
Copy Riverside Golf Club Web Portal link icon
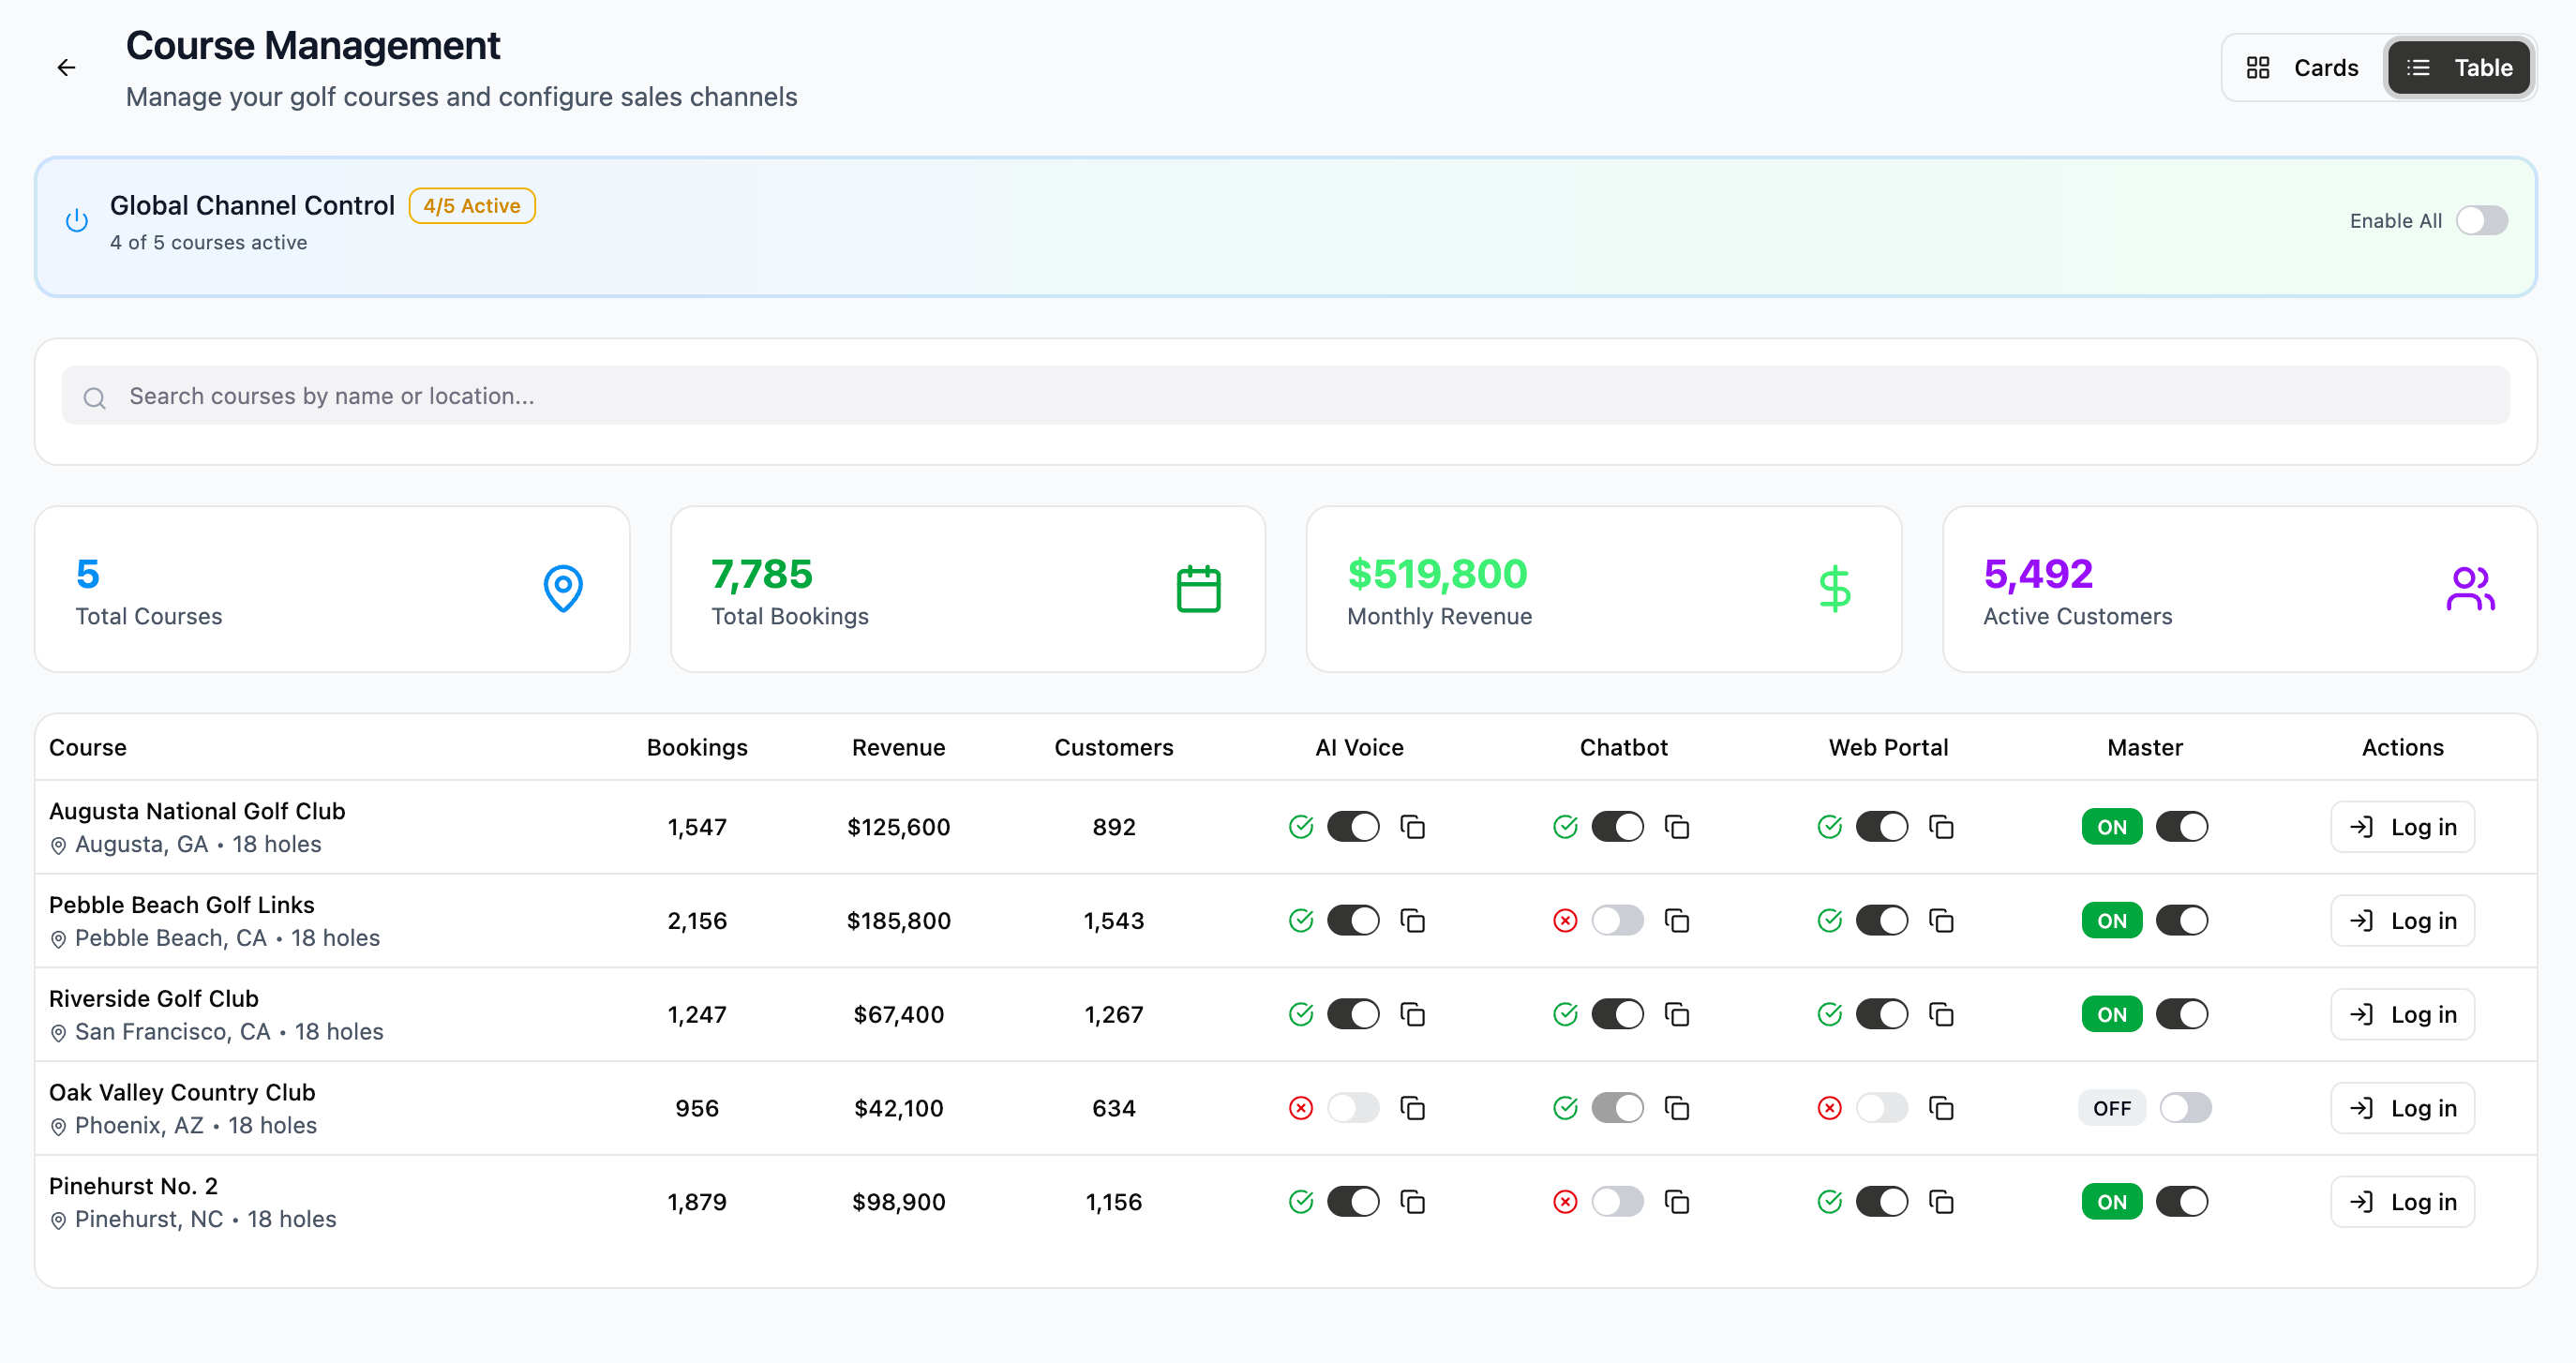click(1941, 1014)
